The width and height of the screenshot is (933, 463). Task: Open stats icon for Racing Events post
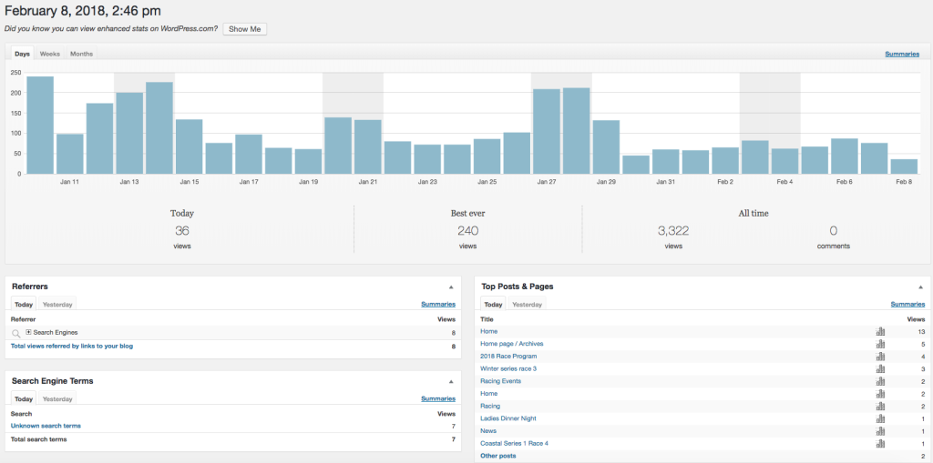[880, 381]
